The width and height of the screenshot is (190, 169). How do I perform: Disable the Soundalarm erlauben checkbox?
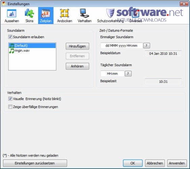coord(10,37)
